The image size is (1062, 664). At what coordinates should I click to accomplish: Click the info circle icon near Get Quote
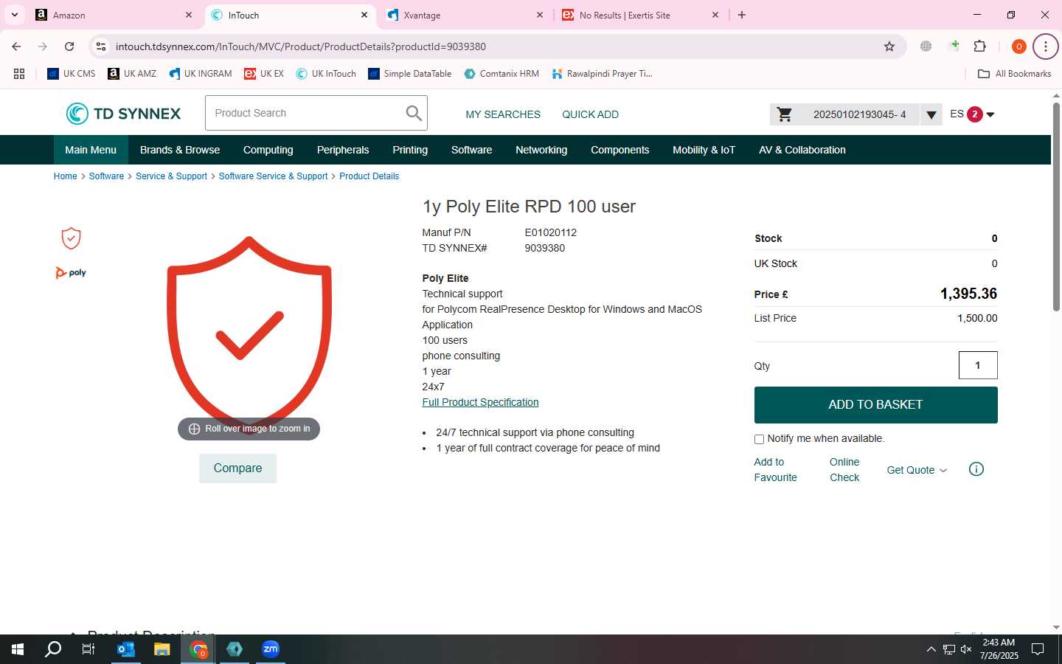(976, 469)
